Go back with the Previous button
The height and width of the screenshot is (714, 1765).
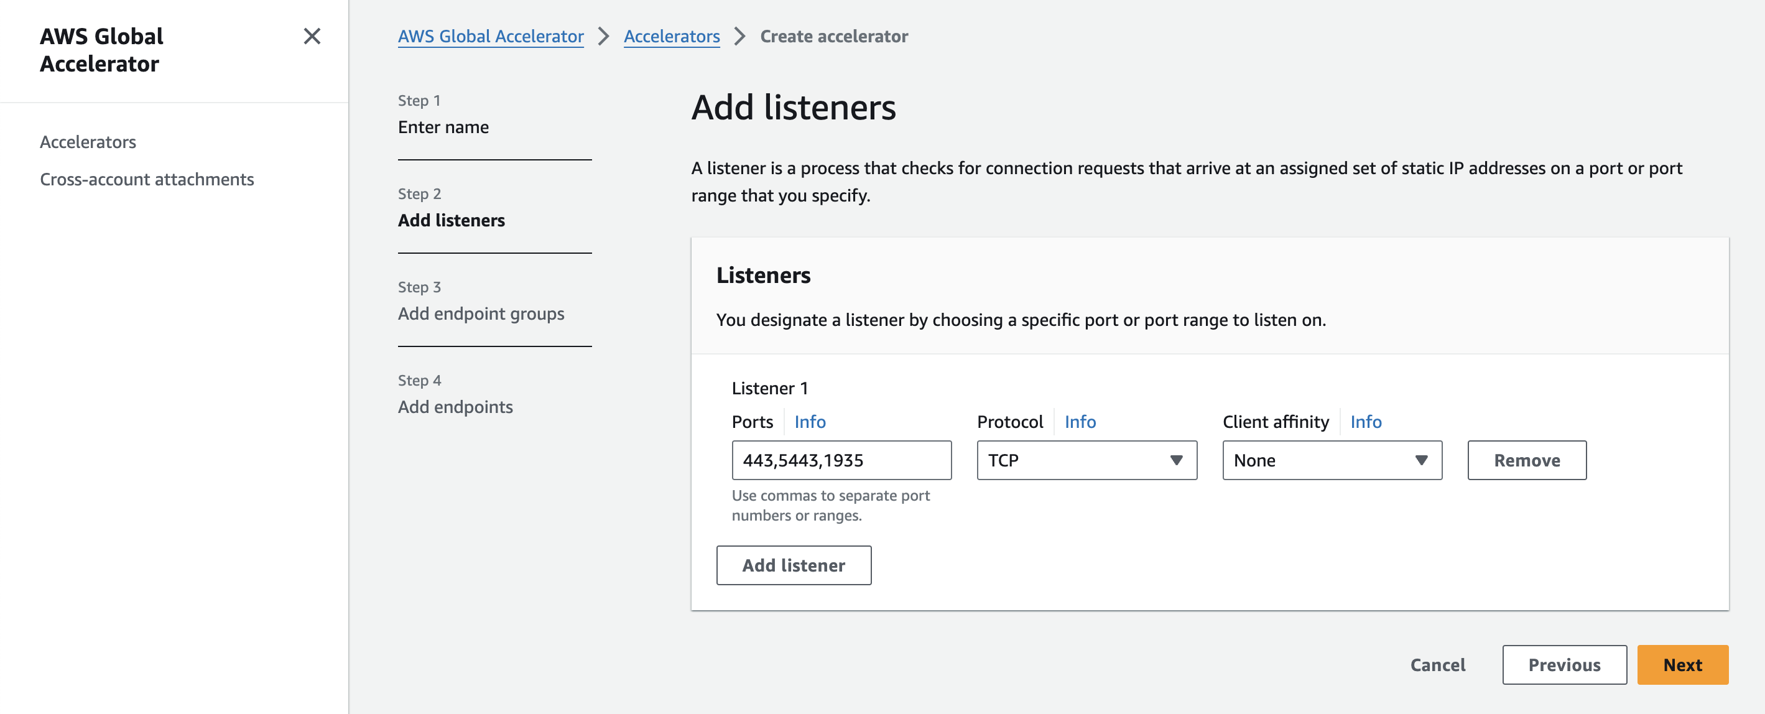pos(1564,665)
